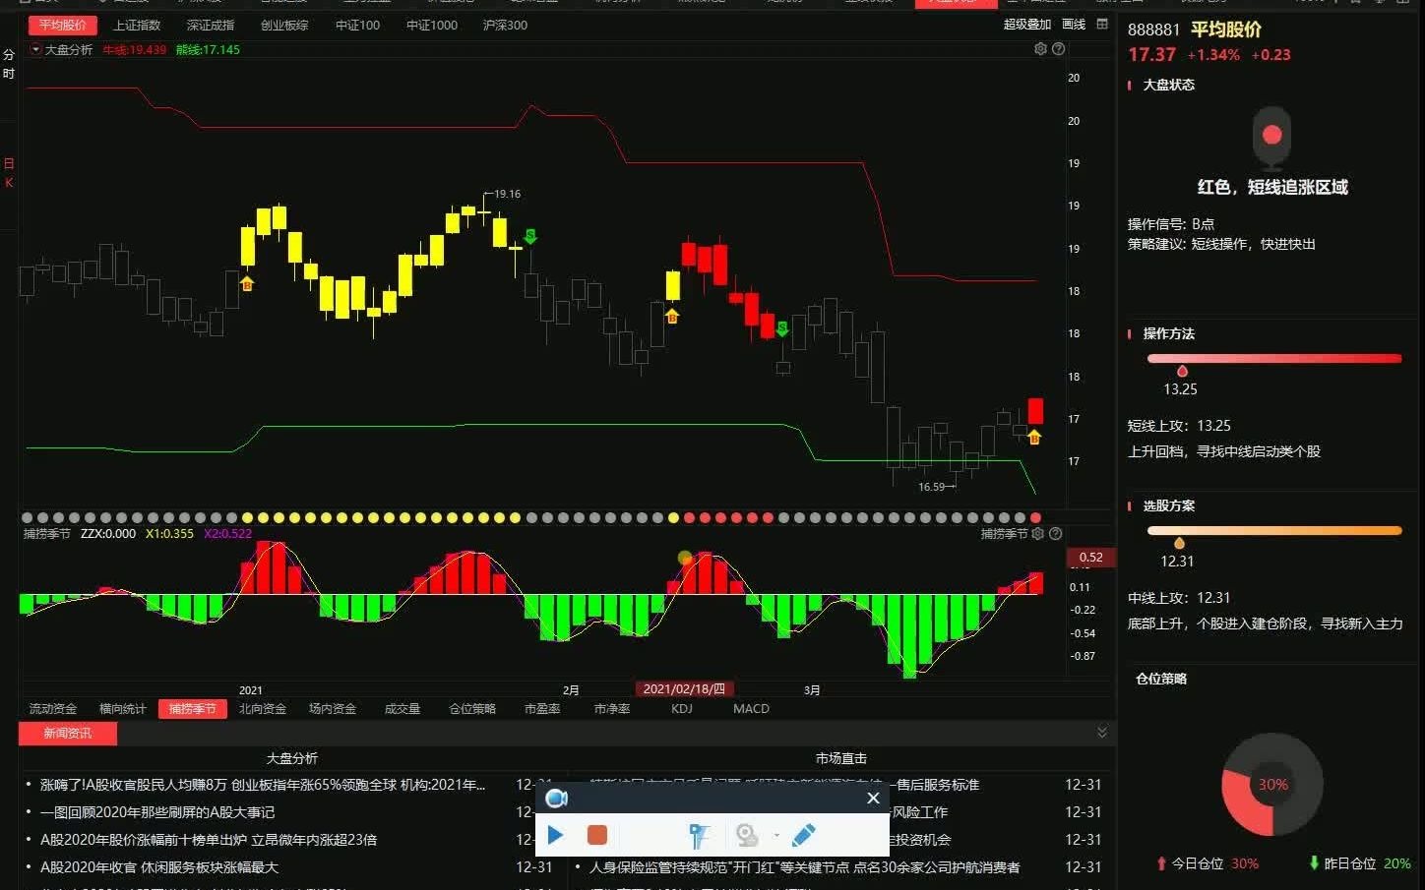Viewport: 1425px width, 890px height.
Task: Click the 2021/02/18/四 date marker
Action: pyautogui.click(x=684, y=689)
